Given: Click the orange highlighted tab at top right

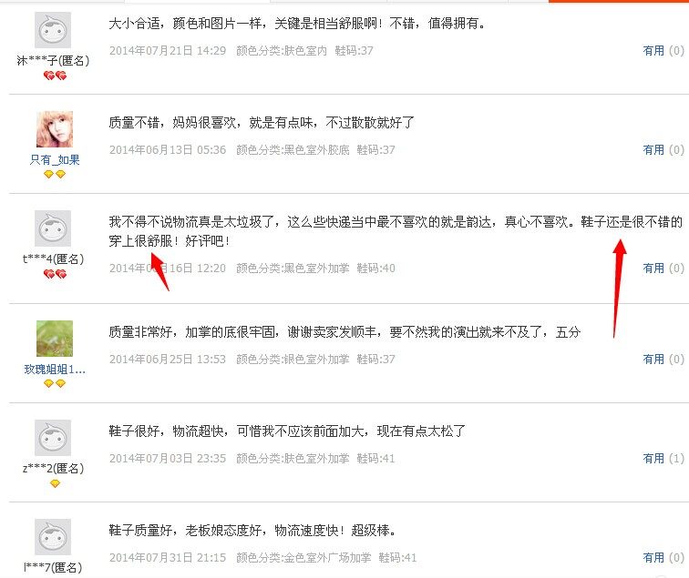Looking at the screenshot, I should pos(619,1).
